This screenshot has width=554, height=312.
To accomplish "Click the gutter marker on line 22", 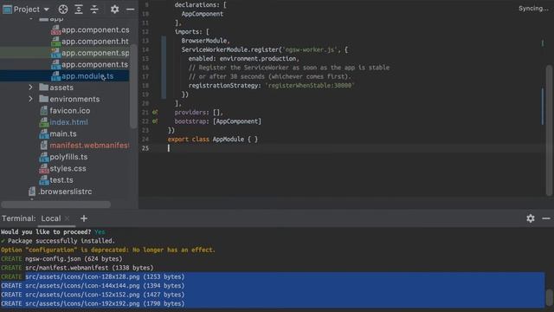I will pyautogui.click(x=155, y=121).
